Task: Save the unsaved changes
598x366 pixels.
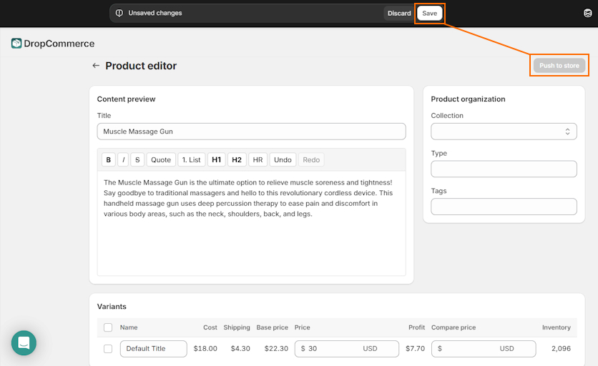Action: (429, 13)
